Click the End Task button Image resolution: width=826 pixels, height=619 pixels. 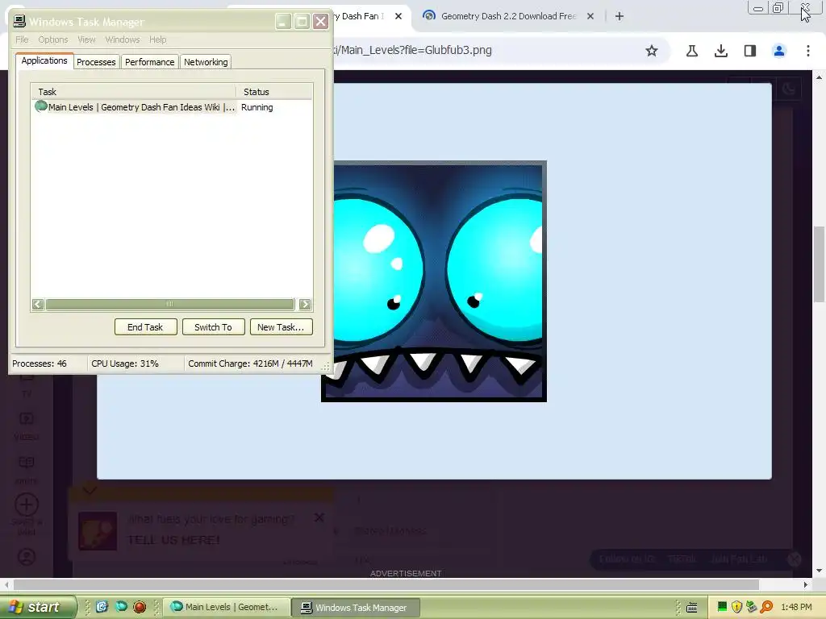(145, 327)
